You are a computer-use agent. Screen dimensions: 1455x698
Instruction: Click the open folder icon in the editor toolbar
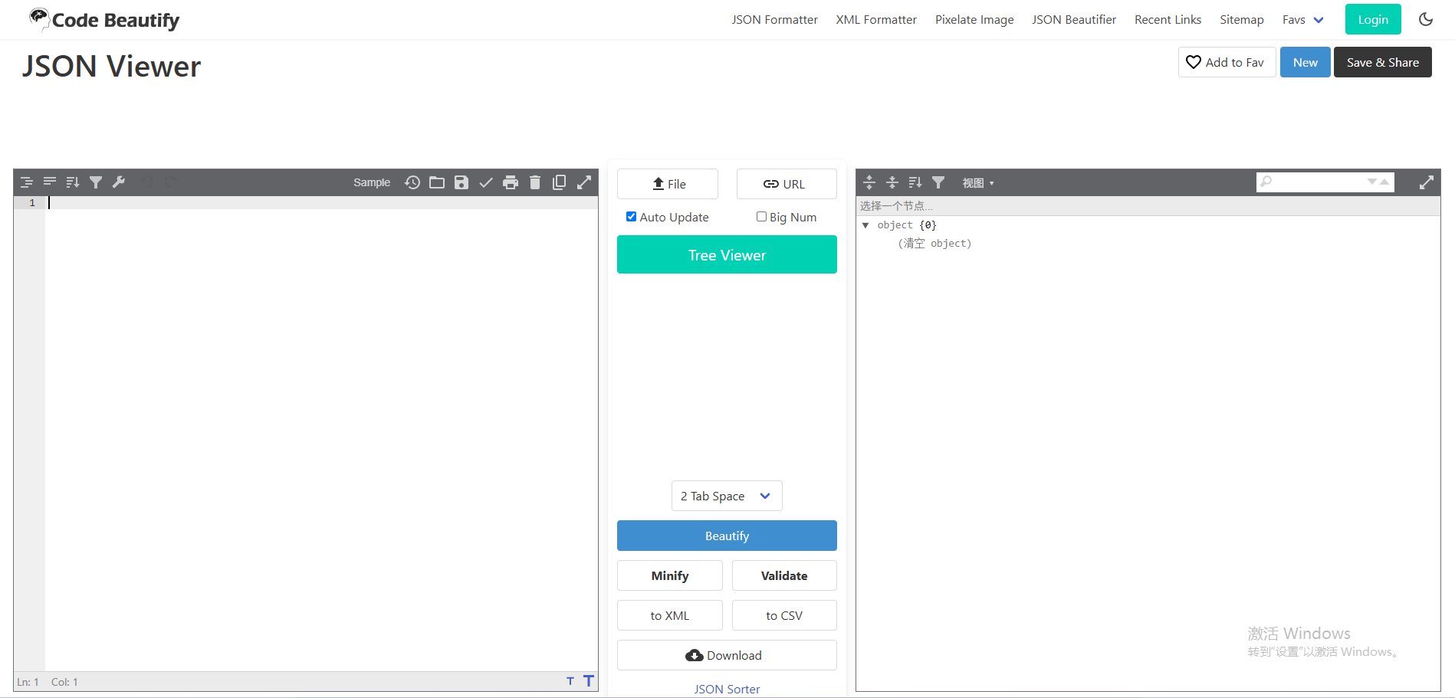(x=437, y=182)
